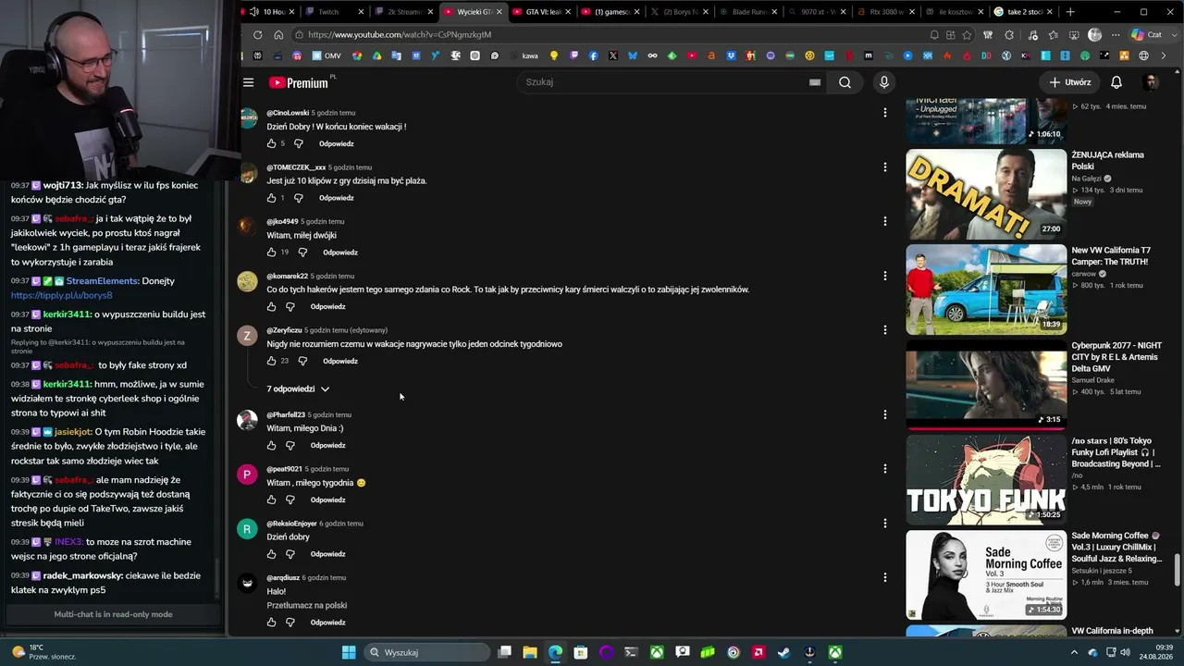Open the Sade Morning Coffee thumbnail
The width and height of the screenshot is (1184, 666).
click(986, 574)
